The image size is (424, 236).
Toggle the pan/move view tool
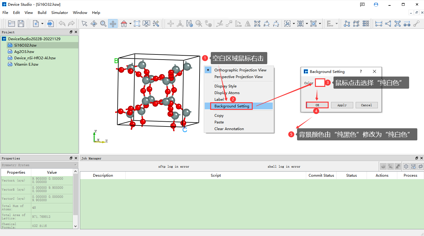pos(113,24)
